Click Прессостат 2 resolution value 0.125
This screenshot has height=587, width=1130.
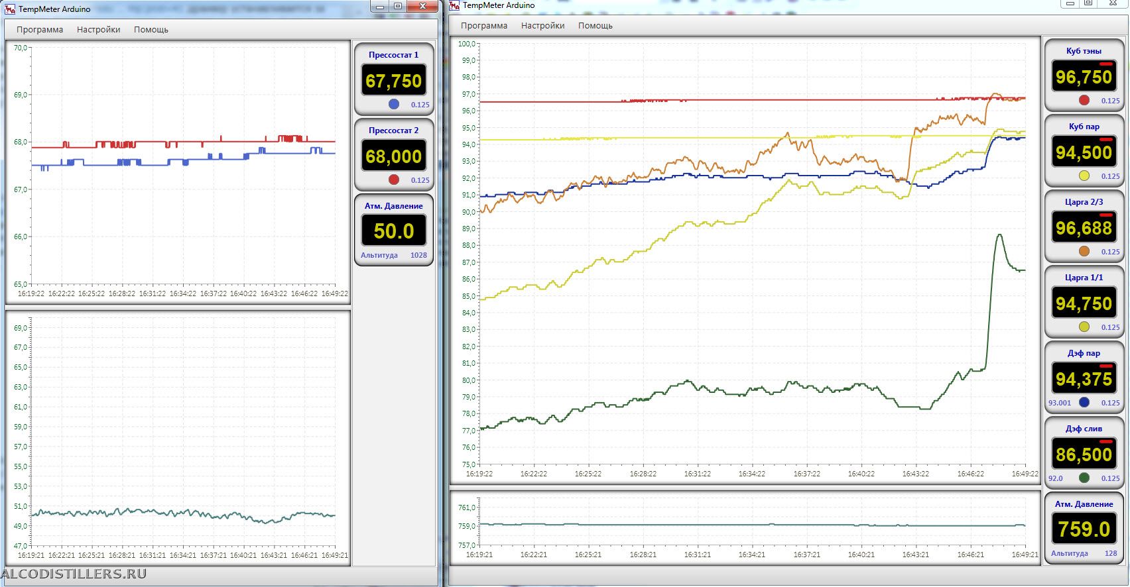(x=420, y=180)
